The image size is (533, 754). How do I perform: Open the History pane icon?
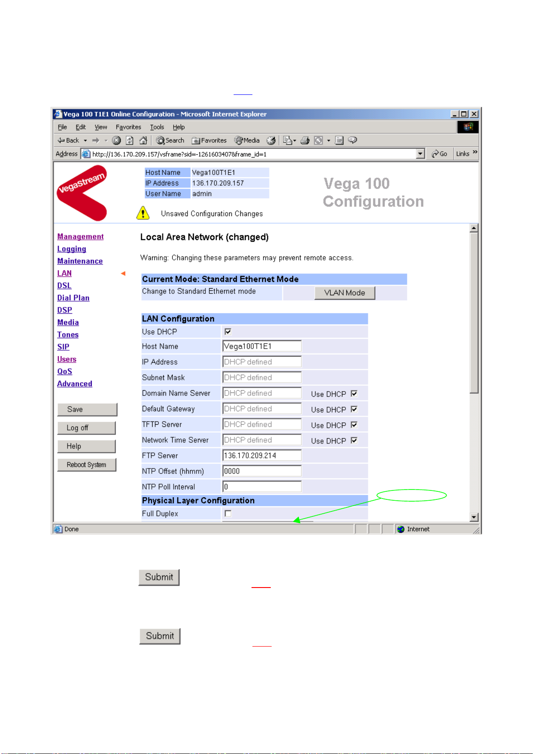click(x=271, y=141)
